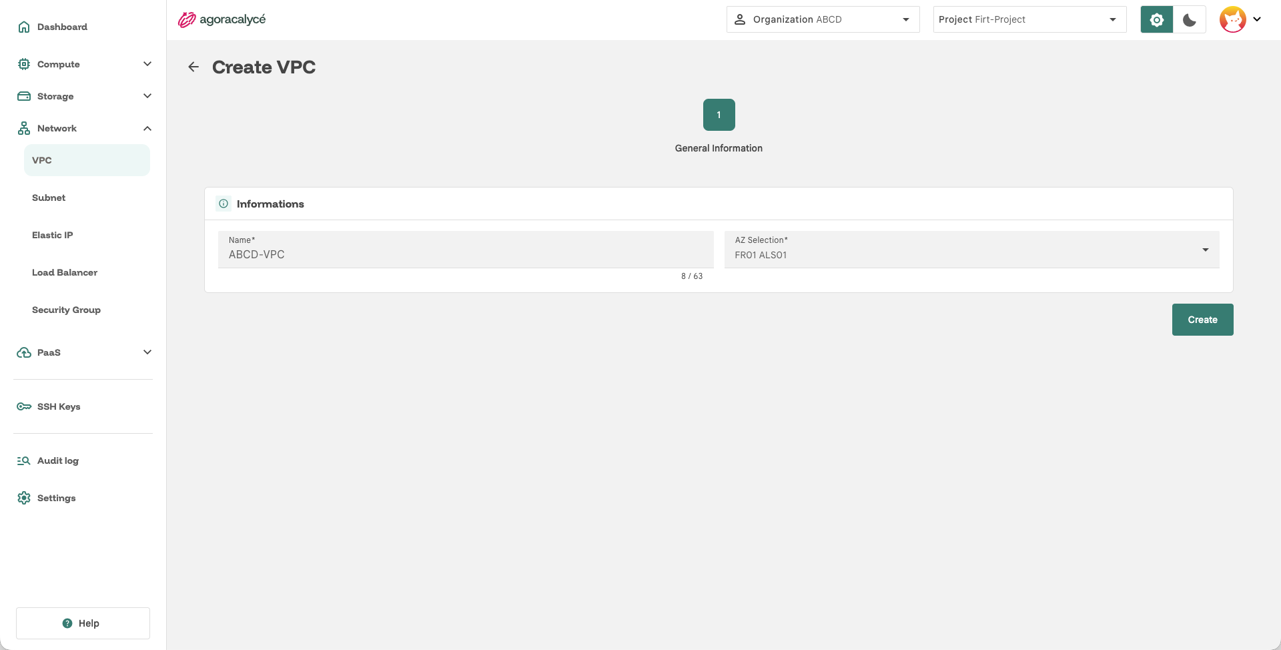The width and height of the screenshot is (1281, 650).
Task: Click the Settings gear icon in sidebar
Action: click(24, 498)
